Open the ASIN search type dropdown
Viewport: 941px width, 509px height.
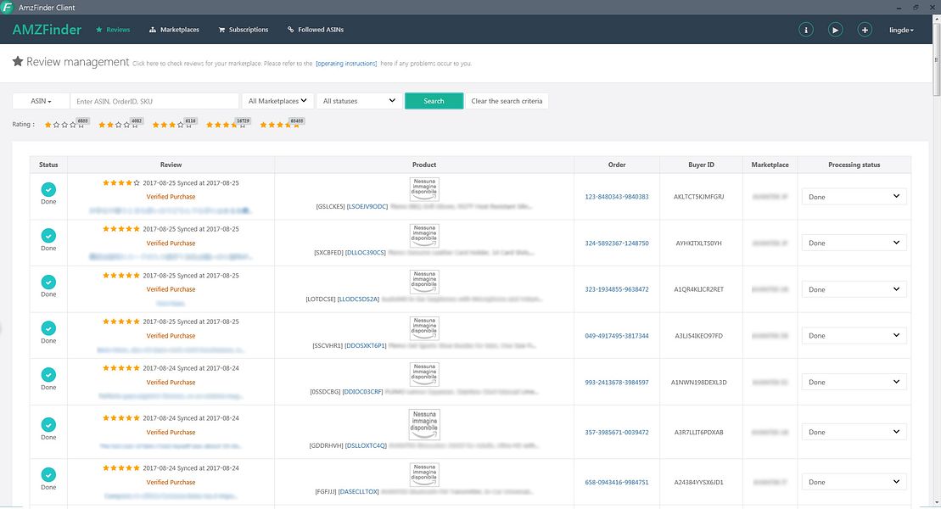pyautogui.click(x=41, y=101)
